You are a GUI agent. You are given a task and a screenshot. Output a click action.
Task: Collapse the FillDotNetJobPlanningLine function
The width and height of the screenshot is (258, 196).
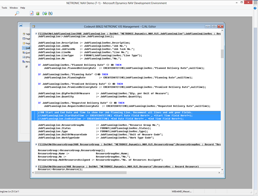pyautogui.click(x=36, y=34)
